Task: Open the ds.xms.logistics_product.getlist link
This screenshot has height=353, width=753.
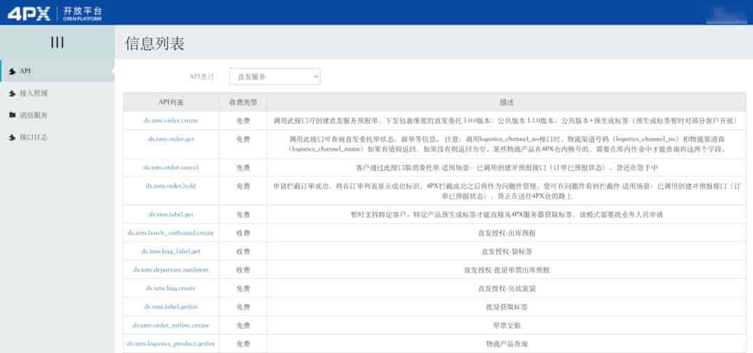Action: click(x=171, y=344)
